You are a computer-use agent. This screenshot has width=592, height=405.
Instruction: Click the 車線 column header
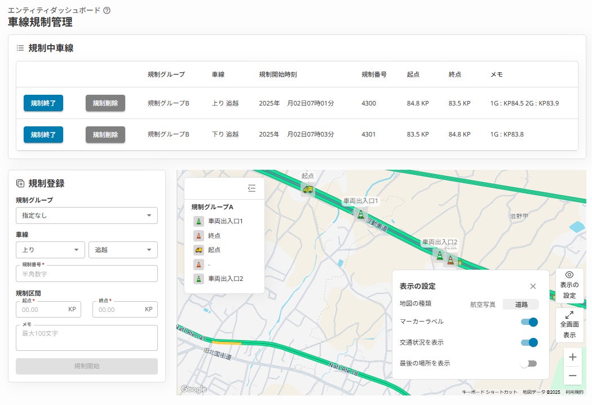[218, 74]
